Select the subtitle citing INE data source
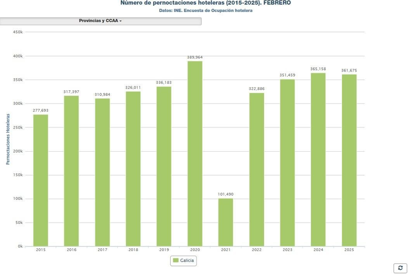Viewport: 408px width, 274px height. pyautogui.click(x=206, y=11)
